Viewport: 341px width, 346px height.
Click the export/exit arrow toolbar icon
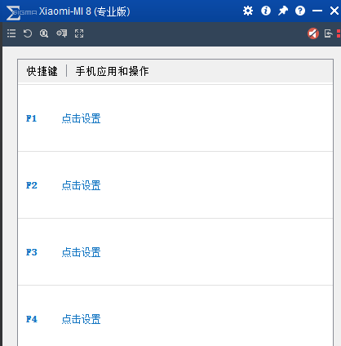tap(329, 33)
